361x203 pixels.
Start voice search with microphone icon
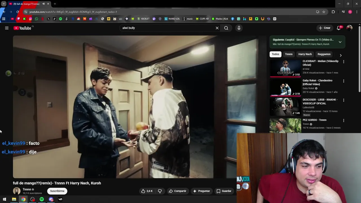[x=239, y=28]
